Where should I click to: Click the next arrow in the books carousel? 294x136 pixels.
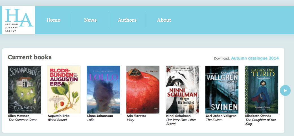click(x=285, y=90)
